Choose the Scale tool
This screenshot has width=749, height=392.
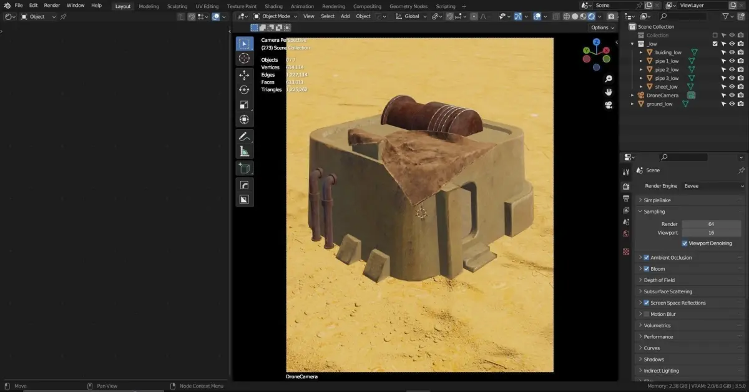point(244,105)
